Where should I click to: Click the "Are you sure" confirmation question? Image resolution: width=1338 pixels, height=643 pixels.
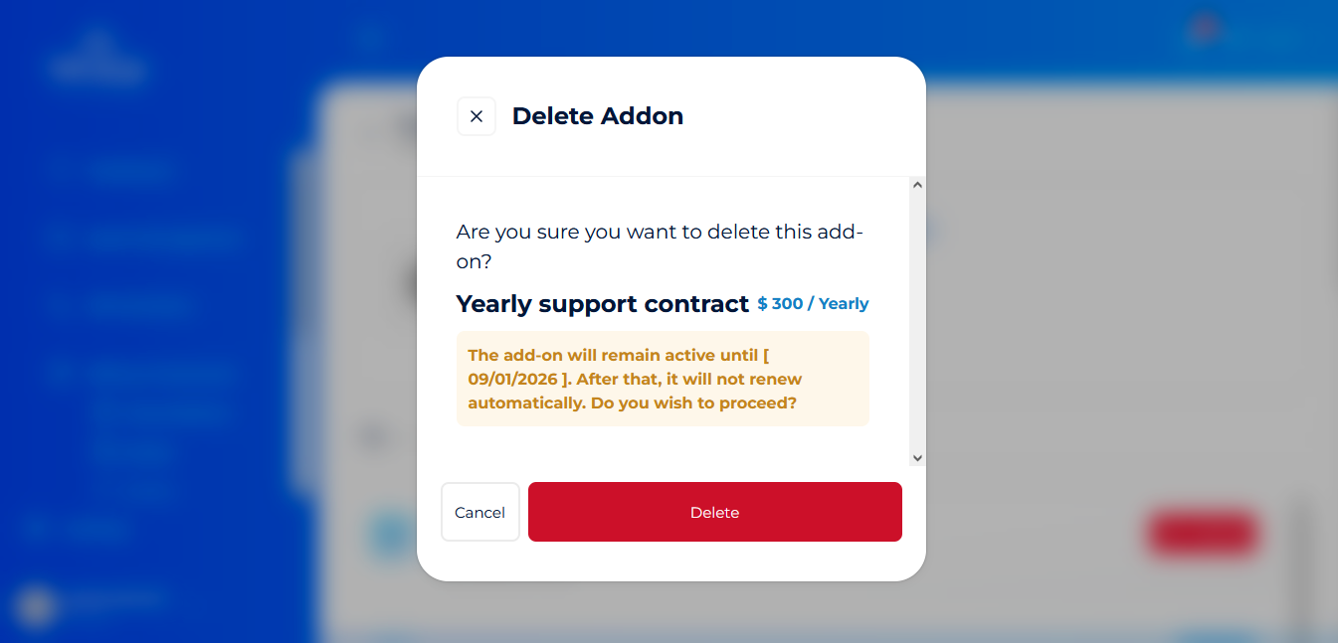[660, 246]
